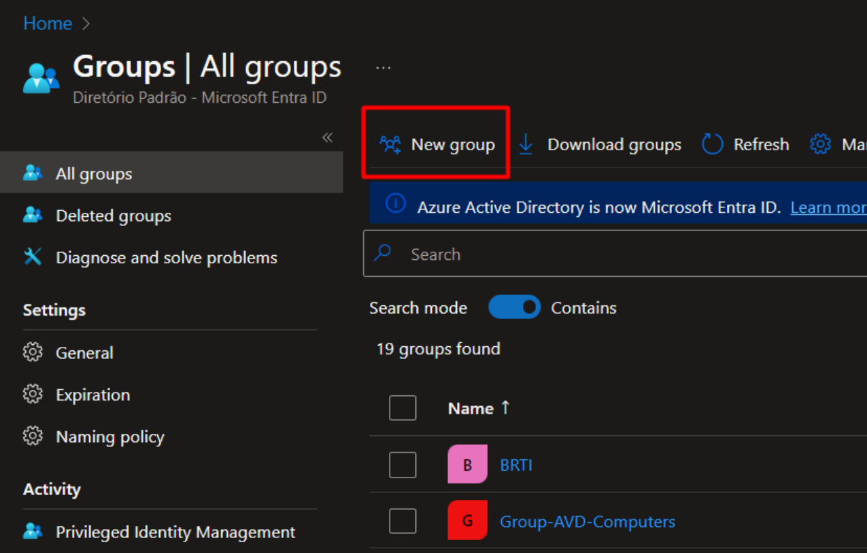Click the Download groups arrow icon

(x=526, y=144)
